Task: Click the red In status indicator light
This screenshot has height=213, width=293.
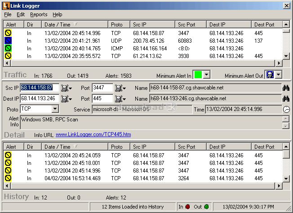Action: 188,207
